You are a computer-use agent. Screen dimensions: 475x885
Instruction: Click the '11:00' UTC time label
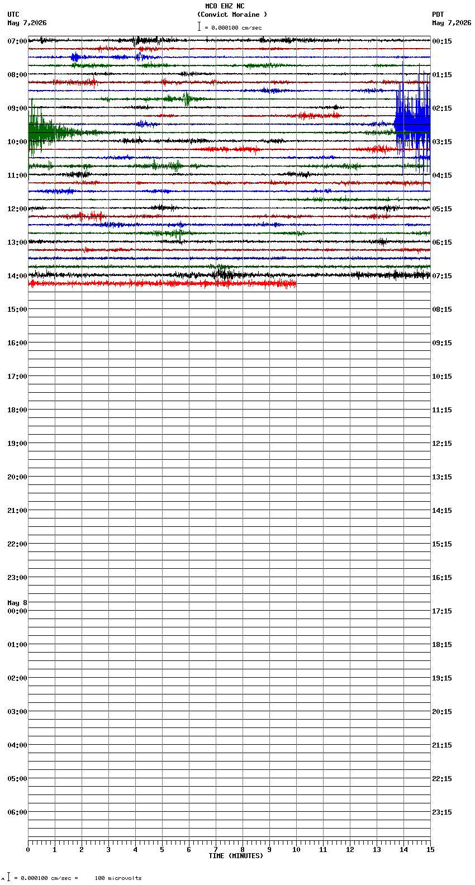pyautogui.click(x=17, y=175)
